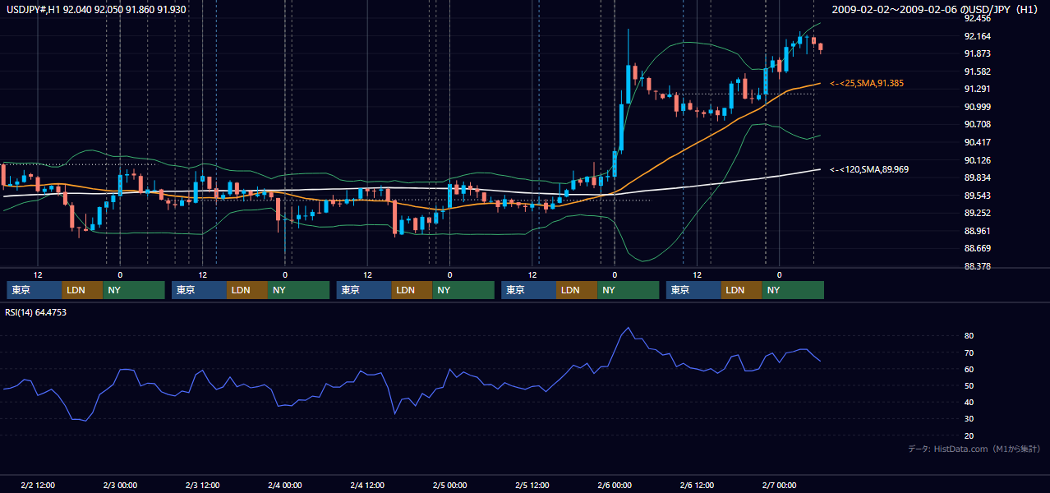
Task: Select the 2/5 00:00 time axis label
Action: [449, 486]
